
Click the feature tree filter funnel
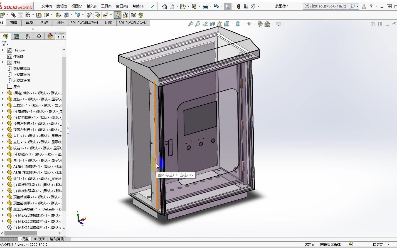click(x=4, y=44)
